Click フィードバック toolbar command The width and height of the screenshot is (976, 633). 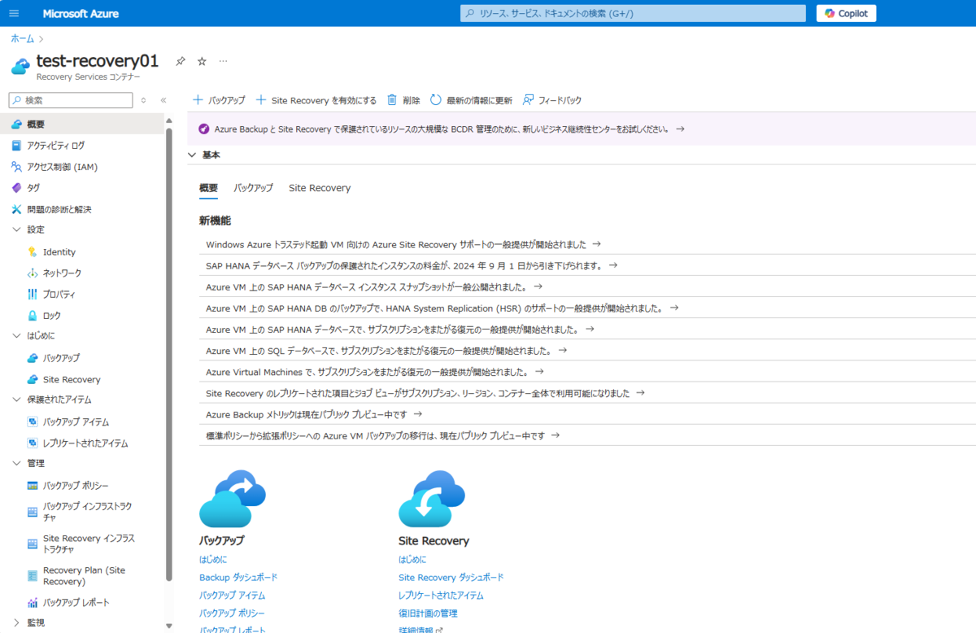point(552,100)
